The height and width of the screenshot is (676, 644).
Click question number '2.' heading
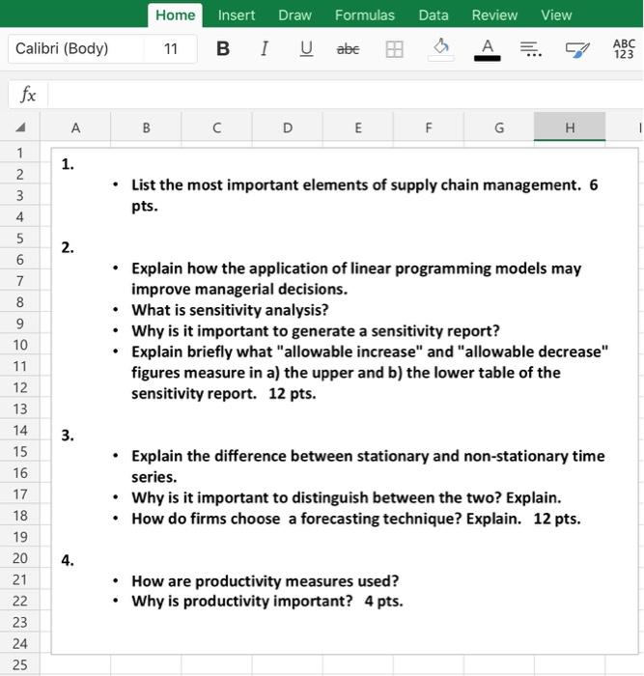coord(68,247)
